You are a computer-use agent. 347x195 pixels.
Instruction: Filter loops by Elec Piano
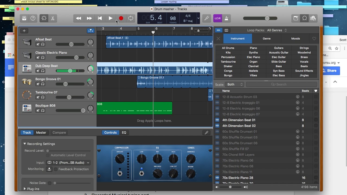click(253, 57)
